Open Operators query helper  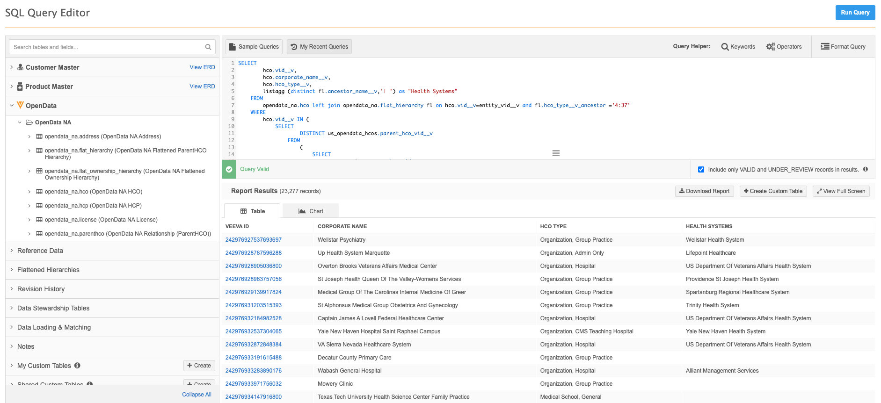(784, 47)
